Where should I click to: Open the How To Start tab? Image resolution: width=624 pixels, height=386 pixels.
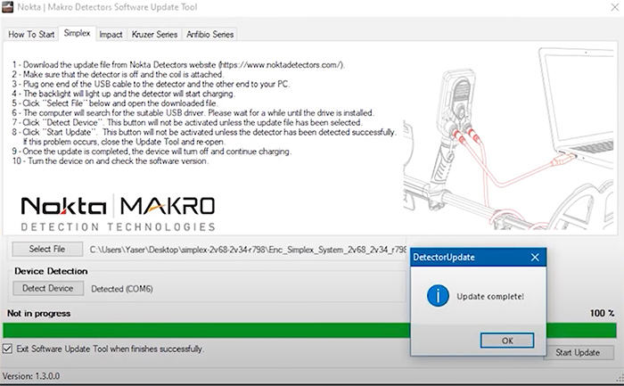(x=31, y=35)
